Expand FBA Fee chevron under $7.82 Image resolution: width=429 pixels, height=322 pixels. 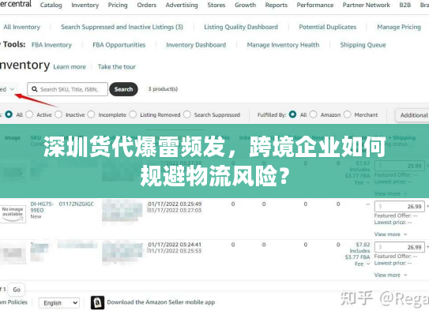368,264
